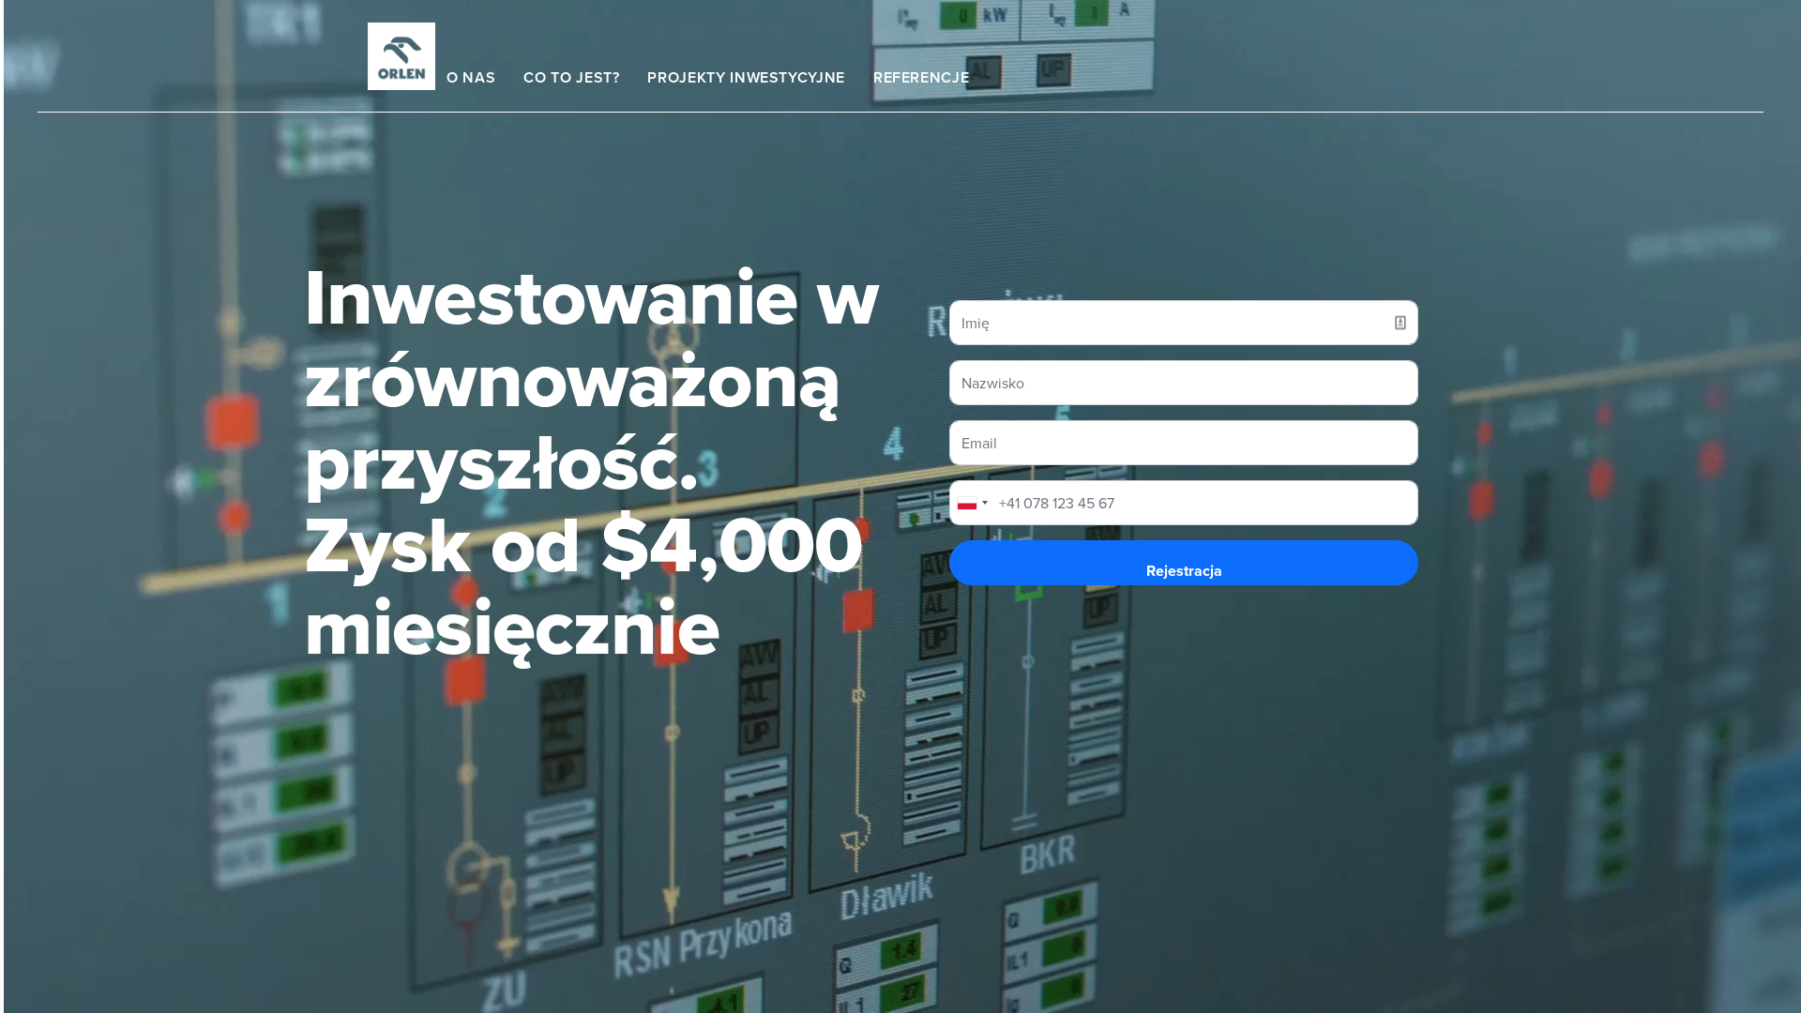The height and width of the screenshot is (1013, 1801).
Task: Focus the Nazwisko input field
Action: point(1184,383)
